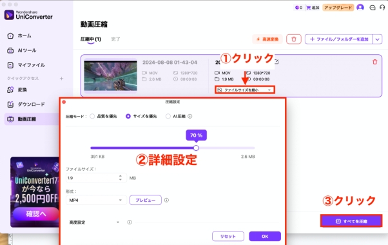Open マイファイル in the sidebar

coord(26,65)
